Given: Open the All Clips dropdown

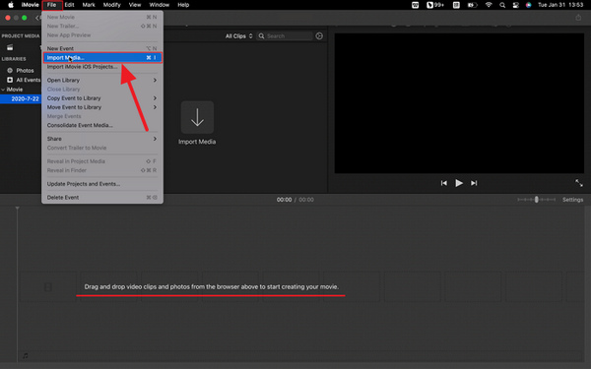Looking at the screenshot, I should click(x=238, y=36).
